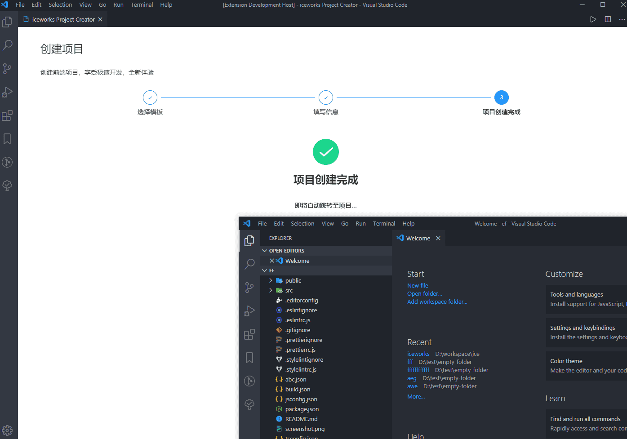Open screenshot.png file in explorer
Screen dimensions: 627x439
coord(326,429)
